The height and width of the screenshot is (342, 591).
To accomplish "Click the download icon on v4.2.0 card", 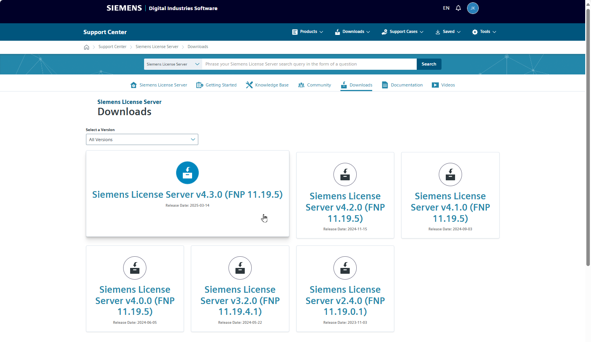I will coord(345,174).
